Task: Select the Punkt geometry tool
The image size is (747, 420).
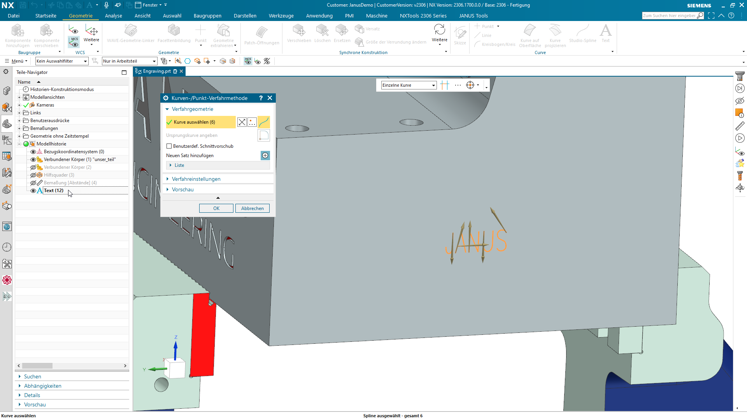Action: 200,31
